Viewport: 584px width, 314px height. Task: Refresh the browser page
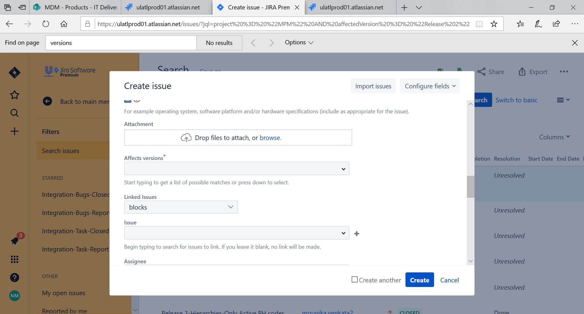pos(46,24)
